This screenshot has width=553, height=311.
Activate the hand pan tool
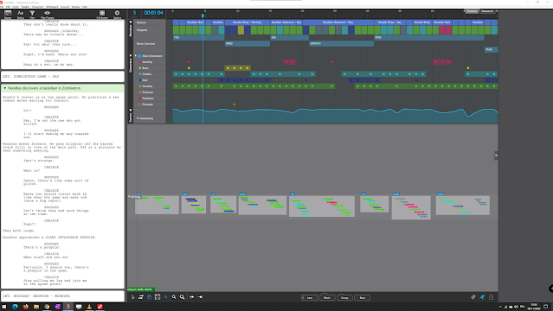click(x=149, y=297)
